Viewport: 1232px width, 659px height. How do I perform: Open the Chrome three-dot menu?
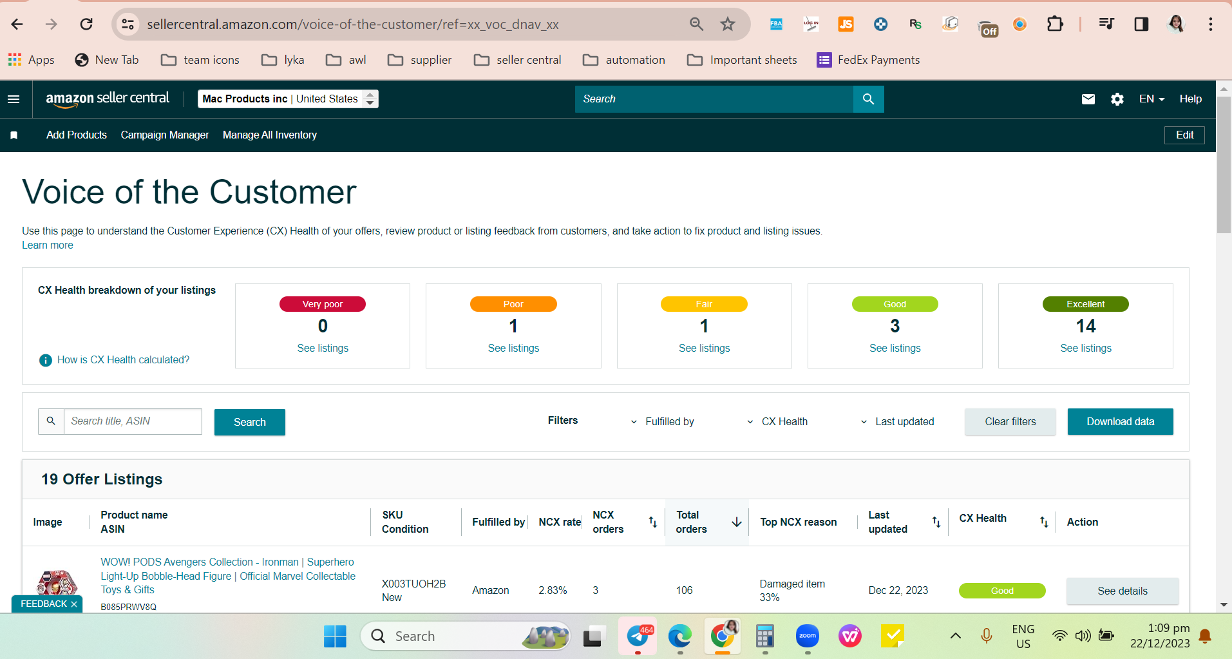pyautogui.click(x=1211, y=24)
